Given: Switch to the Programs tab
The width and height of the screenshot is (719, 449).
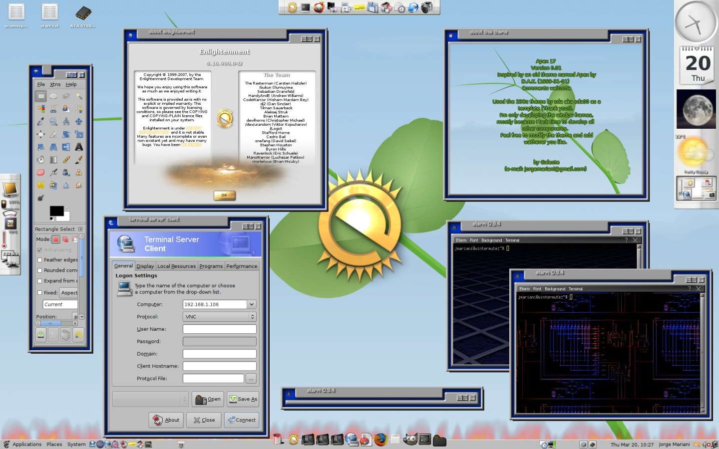Looking at the screenshot, I should pos(211,266).
